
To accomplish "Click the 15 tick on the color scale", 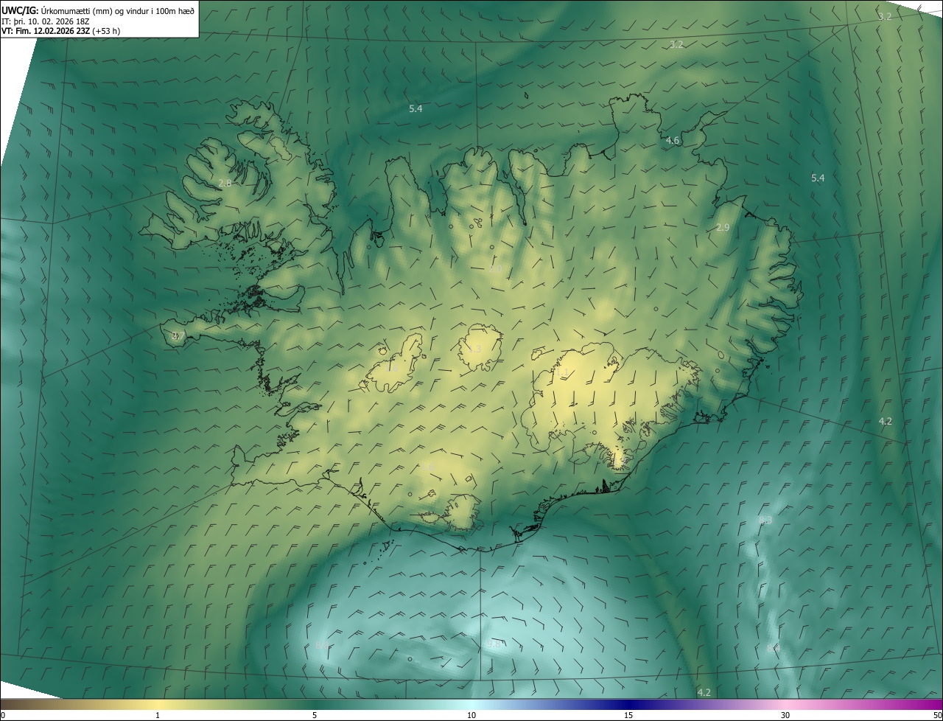I will (628, 715).
